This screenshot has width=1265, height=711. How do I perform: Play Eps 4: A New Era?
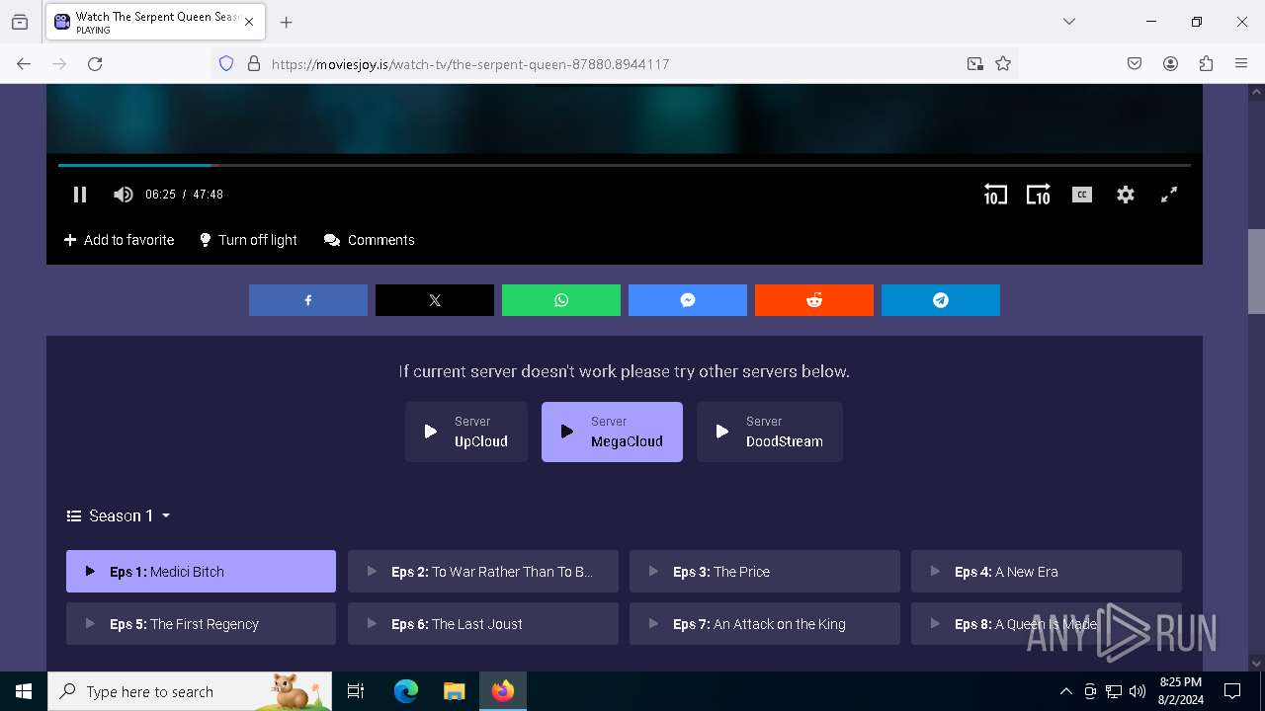click(x=1047, y=572)
